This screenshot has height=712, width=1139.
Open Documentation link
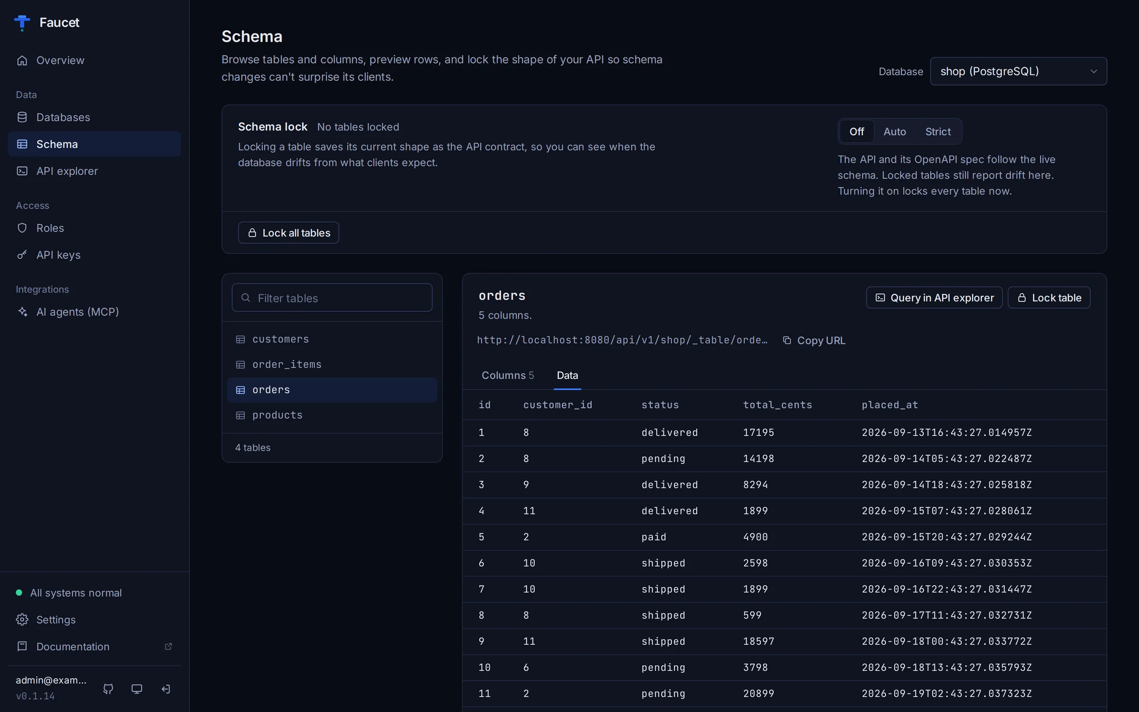pyautogui.click(x=94, y=646)
